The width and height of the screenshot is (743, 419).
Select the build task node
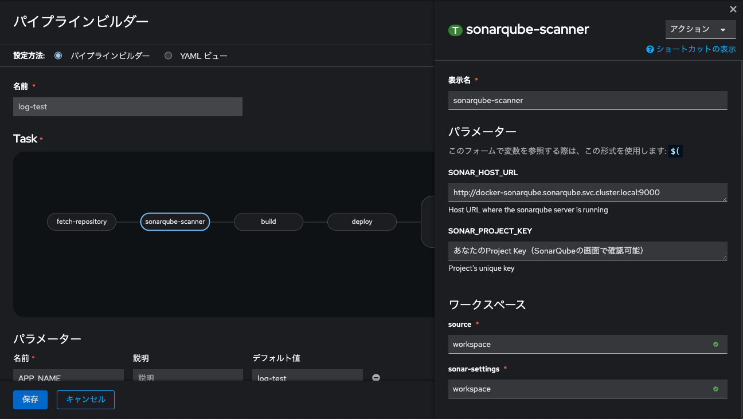[268, 222]
